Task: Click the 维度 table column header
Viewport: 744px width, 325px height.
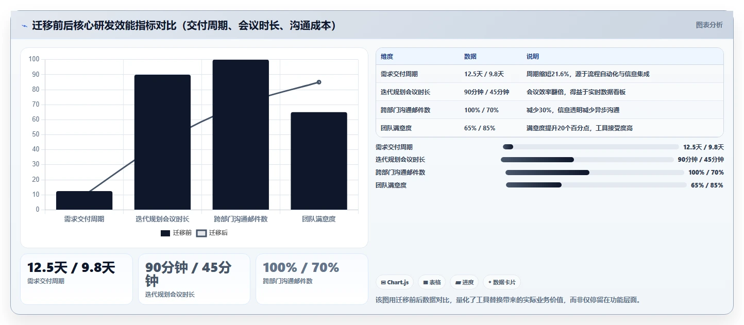Action: pyautogui.click(x=387, y=57)
